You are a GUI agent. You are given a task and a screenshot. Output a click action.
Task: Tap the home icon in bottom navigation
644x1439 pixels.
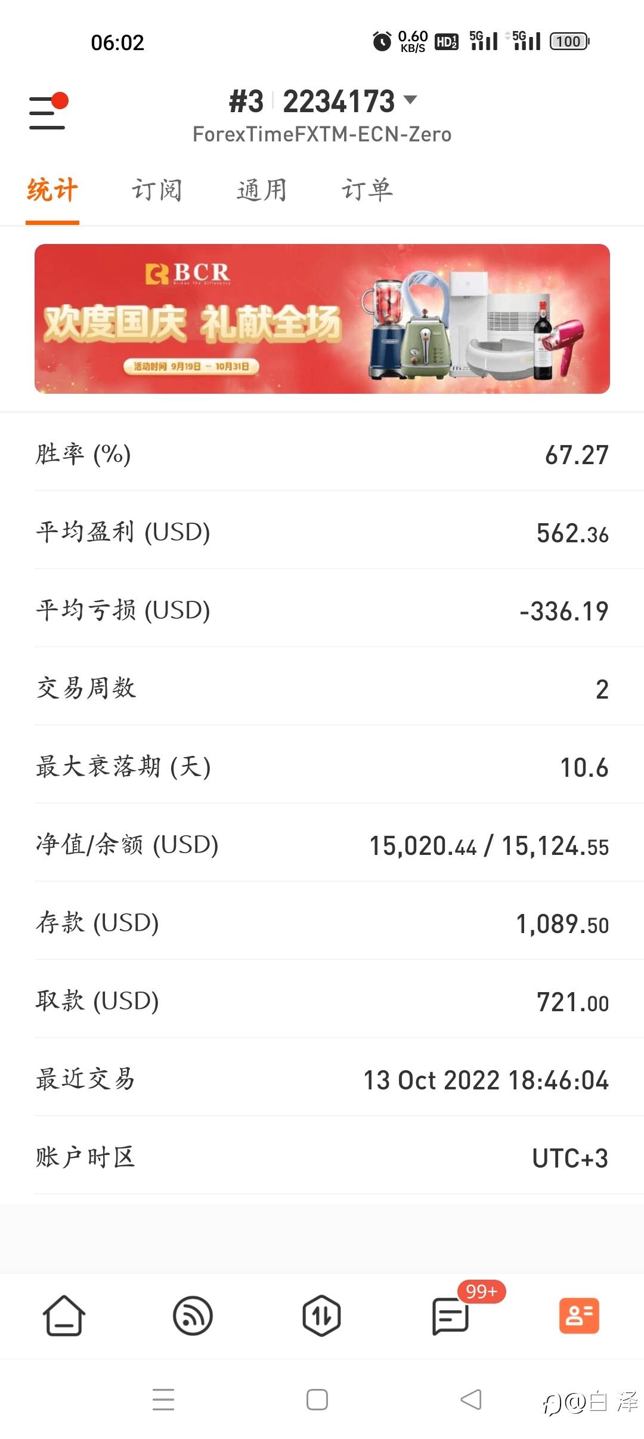(64, 1315)
